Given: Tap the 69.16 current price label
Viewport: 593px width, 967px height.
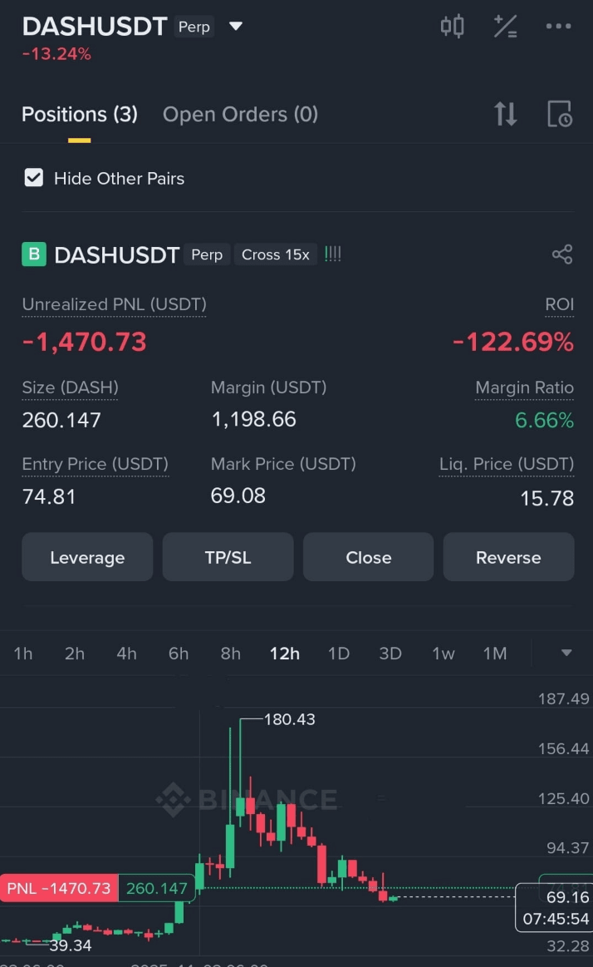Looking at the screenshot, I should [567, 897].
